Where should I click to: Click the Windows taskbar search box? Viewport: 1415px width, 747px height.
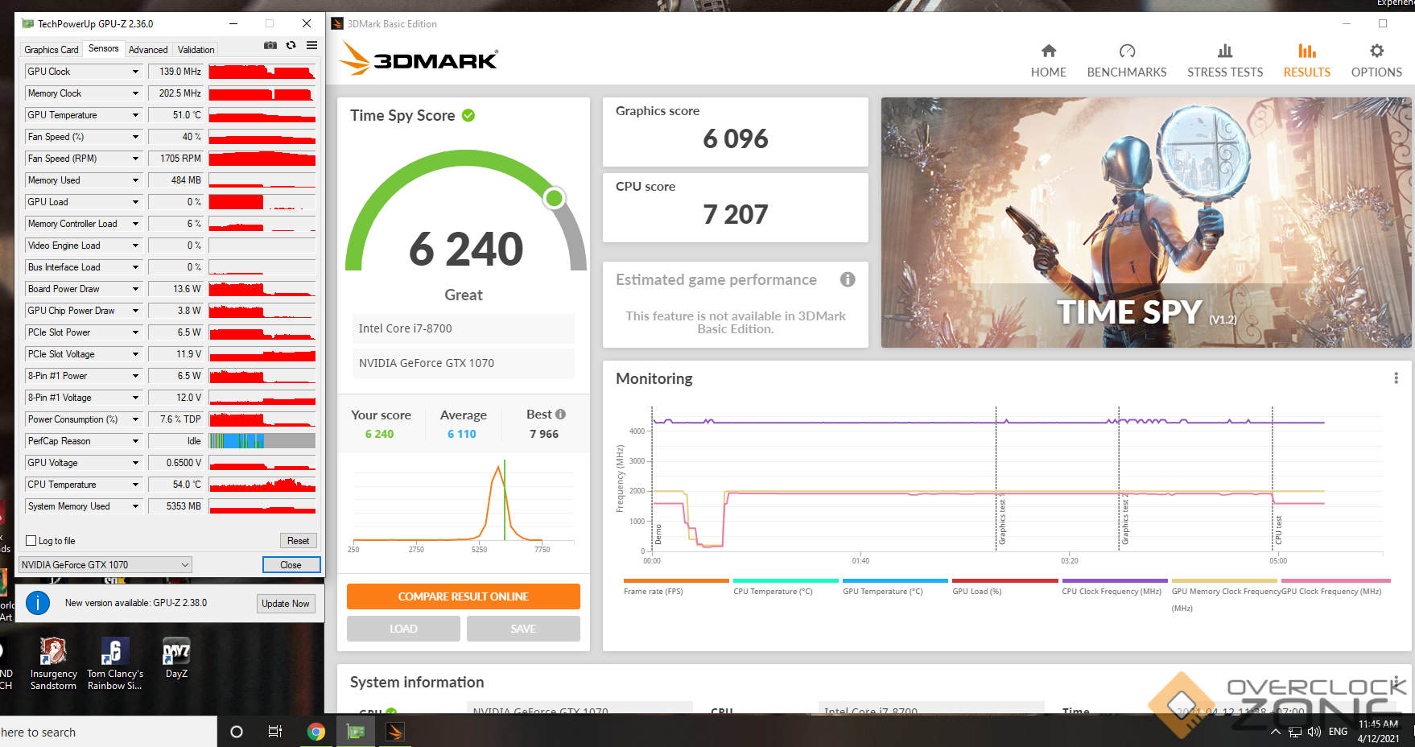tap(105, 732)
